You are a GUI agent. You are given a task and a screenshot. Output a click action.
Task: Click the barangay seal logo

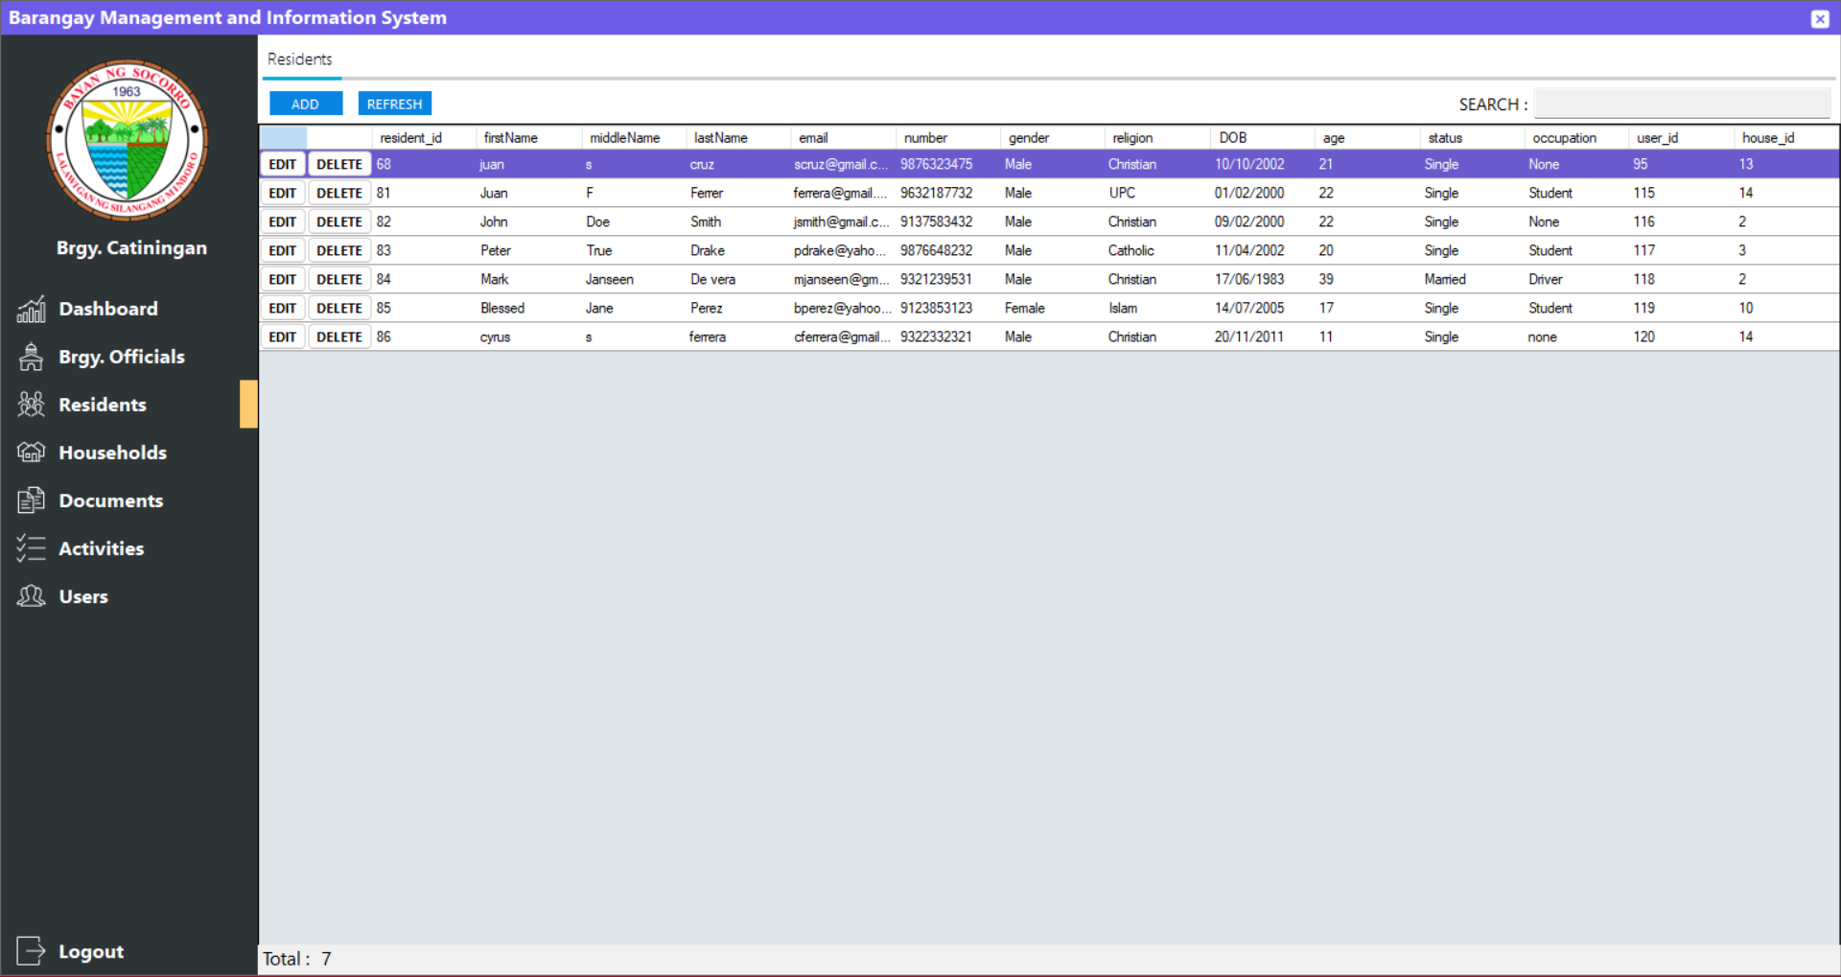coord(128,141)
